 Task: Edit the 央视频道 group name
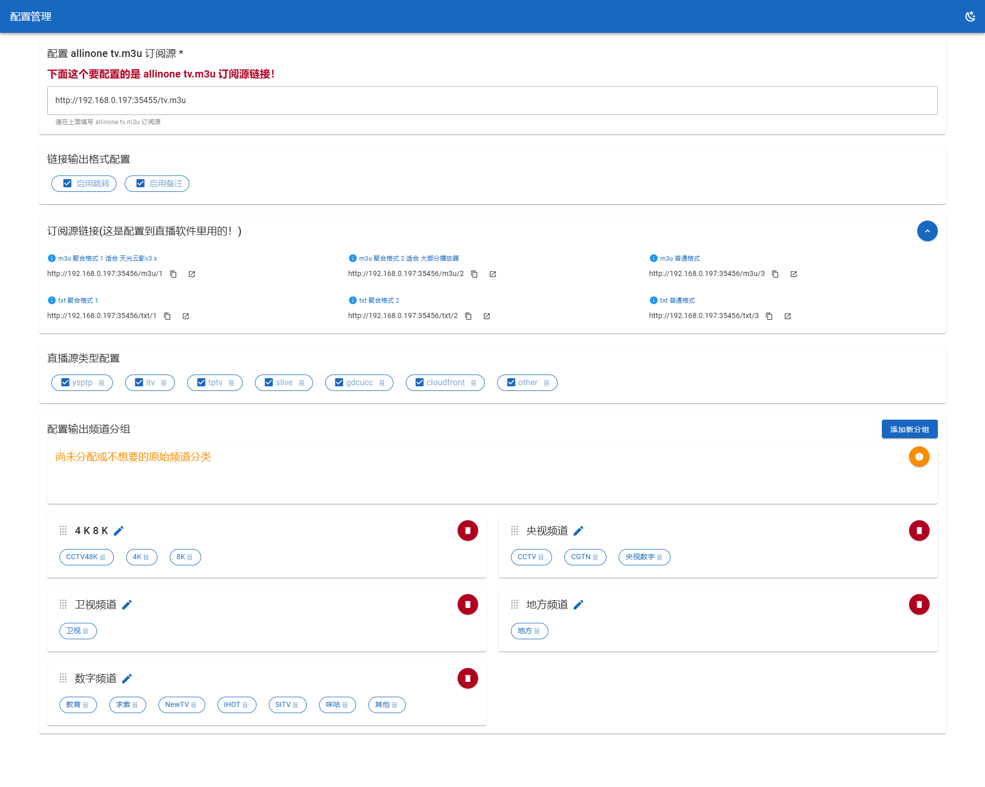point(579,531)
